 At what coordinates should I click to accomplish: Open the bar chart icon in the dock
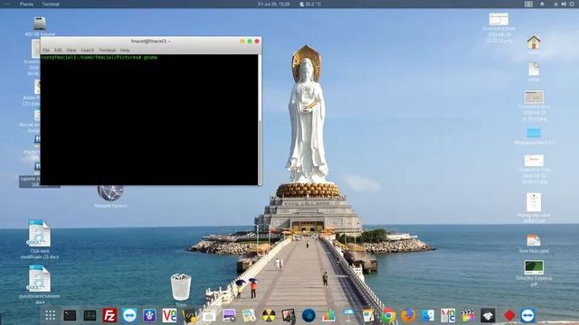[328, 316]
